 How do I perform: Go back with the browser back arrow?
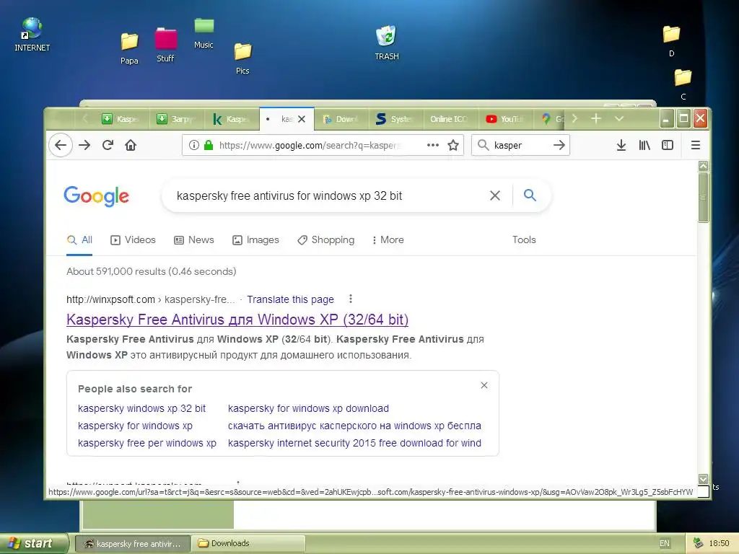pyautogui.click(x=61, y=145)
